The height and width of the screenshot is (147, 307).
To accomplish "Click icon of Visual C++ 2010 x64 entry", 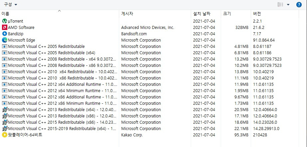I will click(x=5, y=72).
